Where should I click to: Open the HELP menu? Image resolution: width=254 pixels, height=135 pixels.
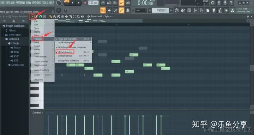51,2
